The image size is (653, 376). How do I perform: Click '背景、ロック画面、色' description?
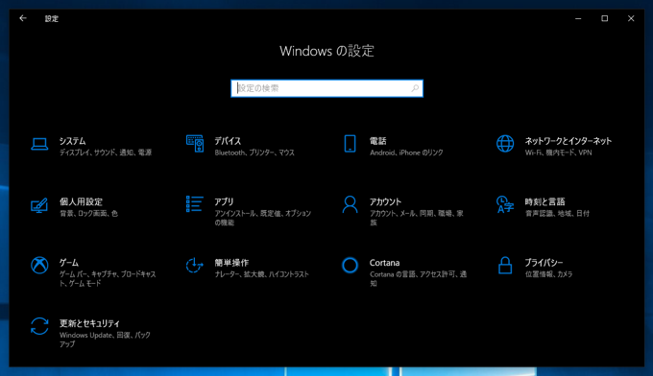tap(88, 213)
